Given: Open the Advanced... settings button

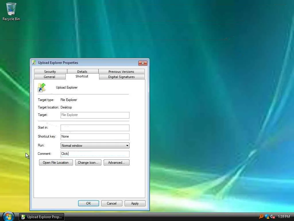Looking at the screenshot, I should [x=117, y=163].
